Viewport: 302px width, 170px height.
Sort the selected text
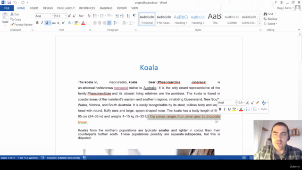[x=128, y=16]
